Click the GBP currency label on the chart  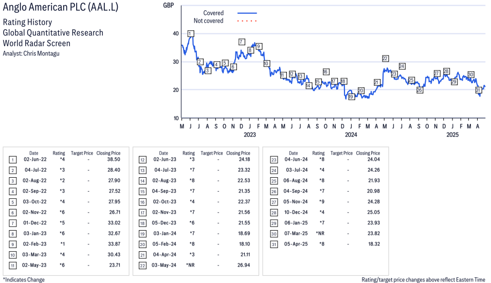coord(169,5)
